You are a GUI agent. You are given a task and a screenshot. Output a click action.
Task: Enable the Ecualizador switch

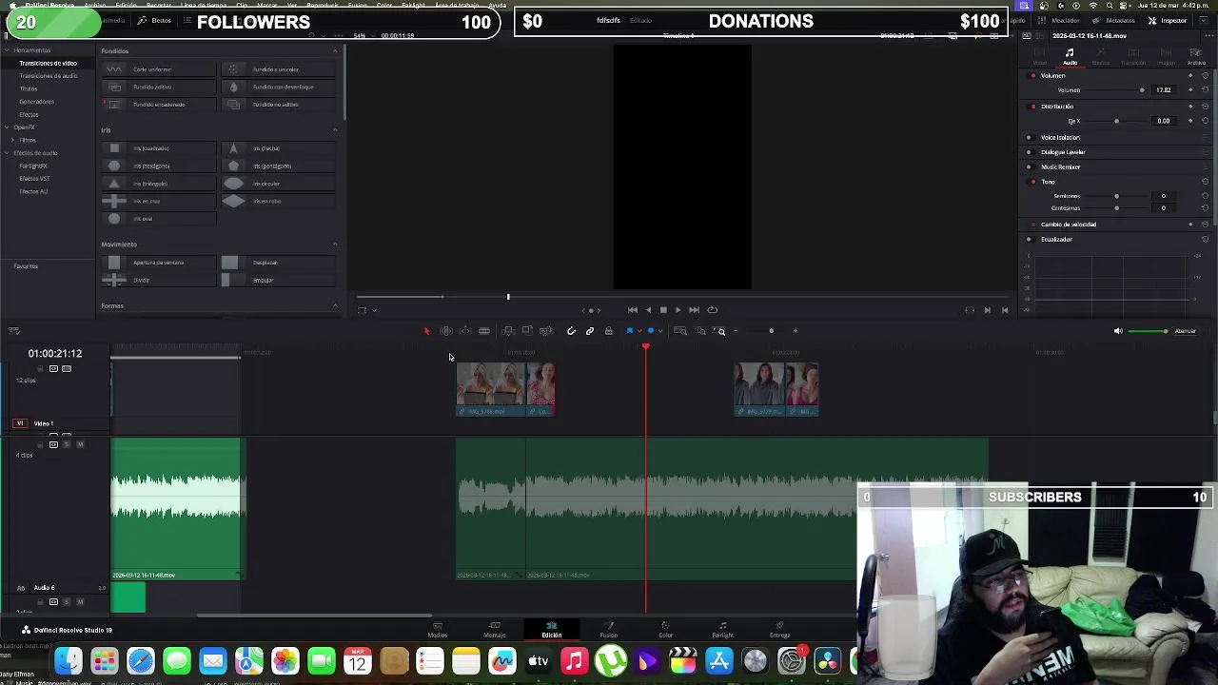1029,239
